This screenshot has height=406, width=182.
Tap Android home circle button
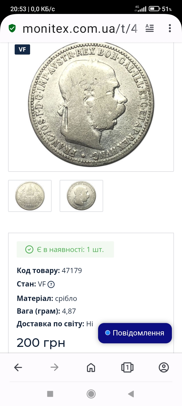91,394
